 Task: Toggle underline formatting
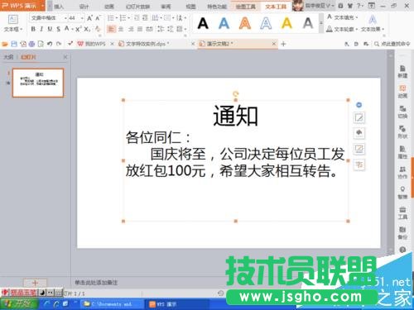pyautogui.click(x=50, y=29)
